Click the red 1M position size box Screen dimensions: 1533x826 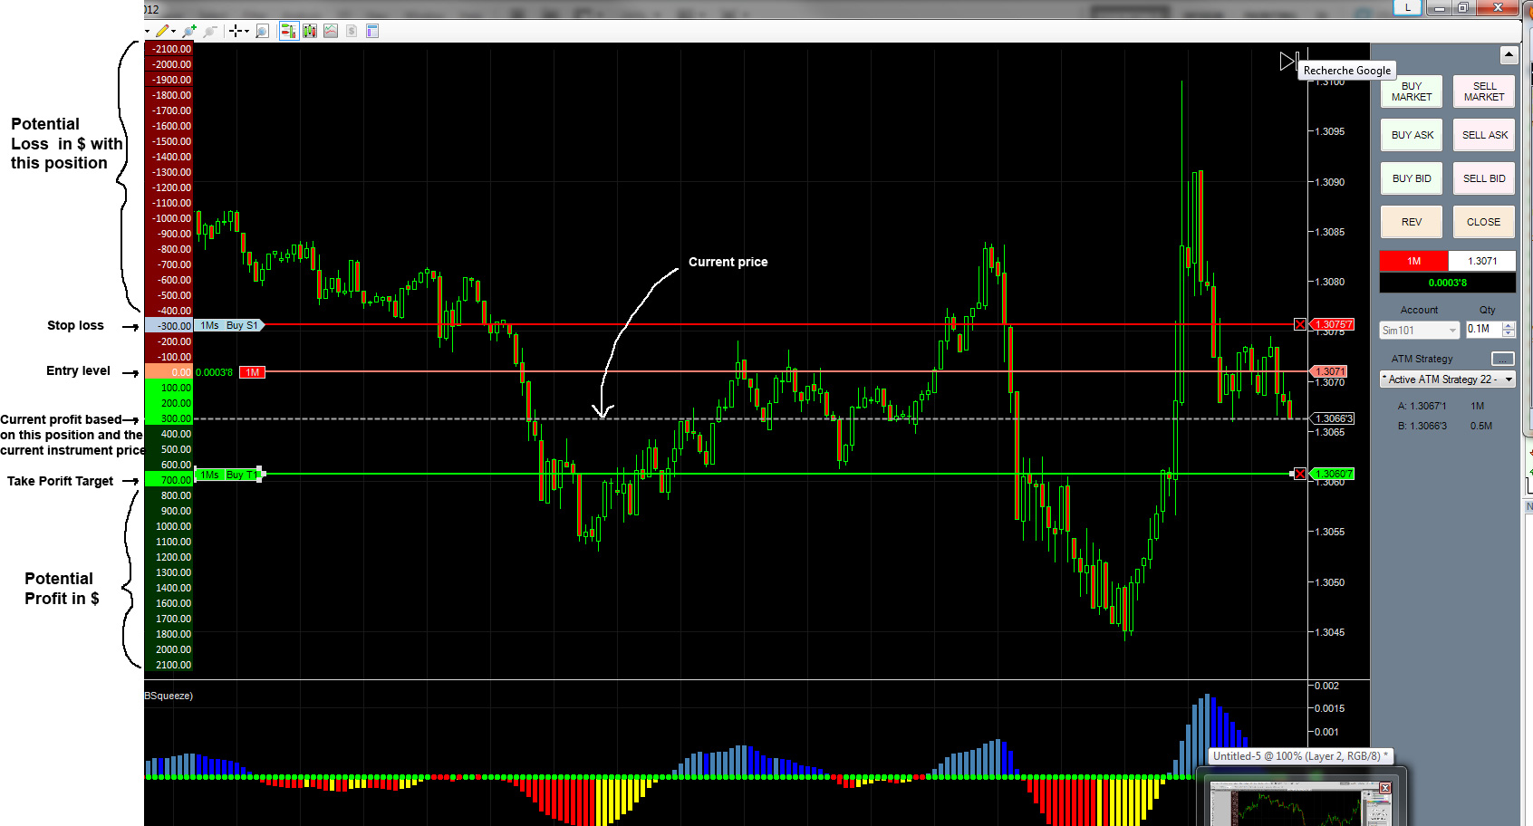(x=1413, y=261)
